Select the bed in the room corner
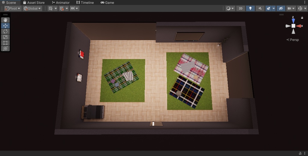This screenshot has width=308, height=156. pos(93,112)
